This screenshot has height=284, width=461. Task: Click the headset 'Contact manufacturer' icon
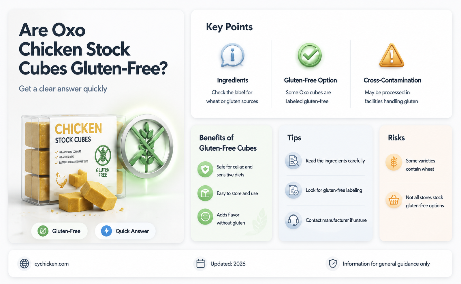tap(293, 220)
